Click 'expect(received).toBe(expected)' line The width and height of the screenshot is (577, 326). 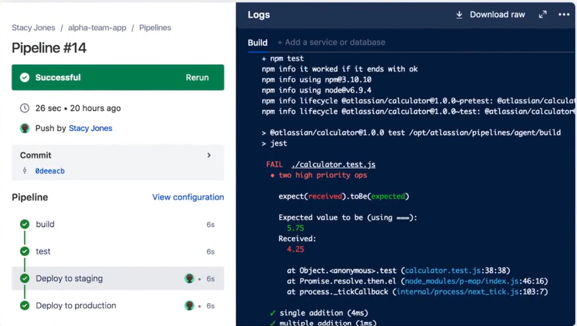pos(344,197)
